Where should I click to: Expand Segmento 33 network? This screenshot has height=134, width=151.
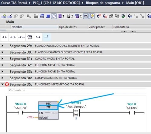point(2,72)
